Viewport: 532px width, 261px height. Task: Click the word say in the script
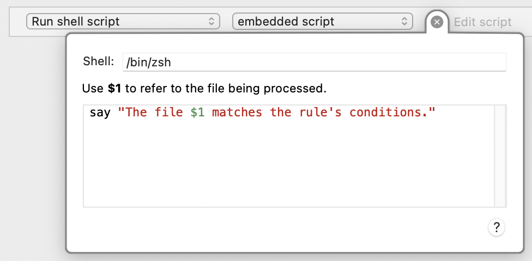[100, 113]
